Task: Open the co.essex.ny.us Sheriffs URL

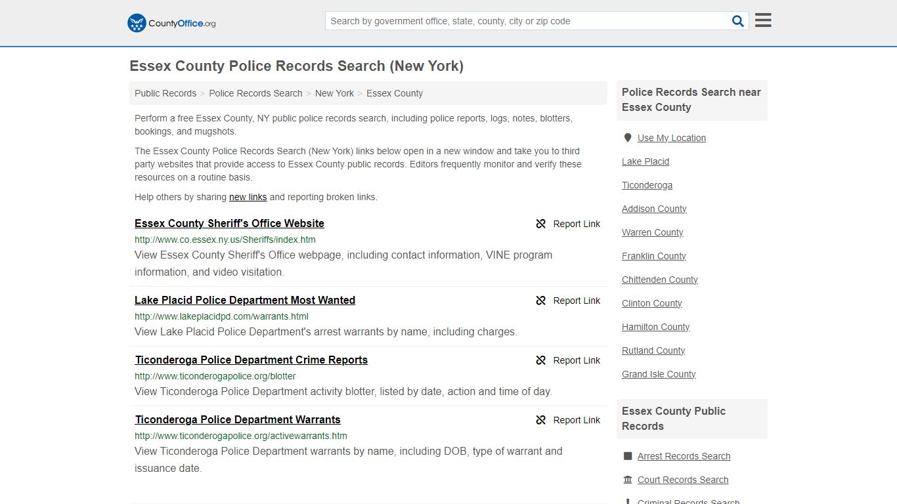Action: pyautogui.click(x=225, y=240)
